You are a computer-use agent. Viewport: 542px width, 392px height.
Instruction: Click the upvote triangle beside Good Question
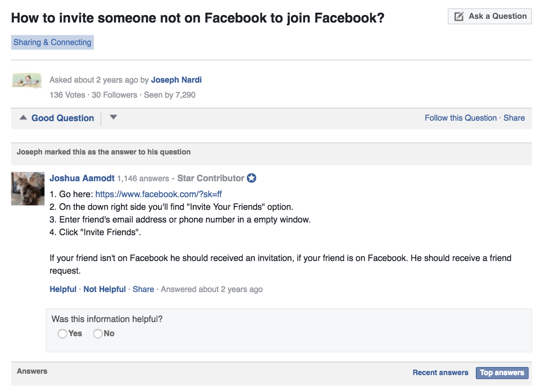(x=23, y=117)
